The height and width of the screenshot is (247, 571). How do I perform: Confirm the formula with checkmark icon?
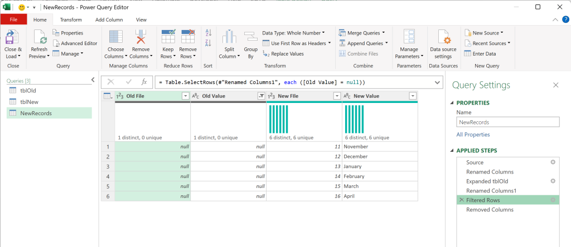pos(129,82)
